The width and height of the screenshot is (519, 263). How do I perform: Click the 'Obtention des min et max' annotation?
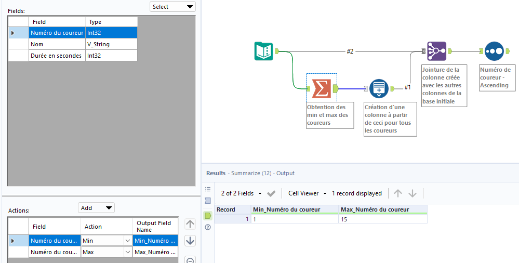click(330, 115)
